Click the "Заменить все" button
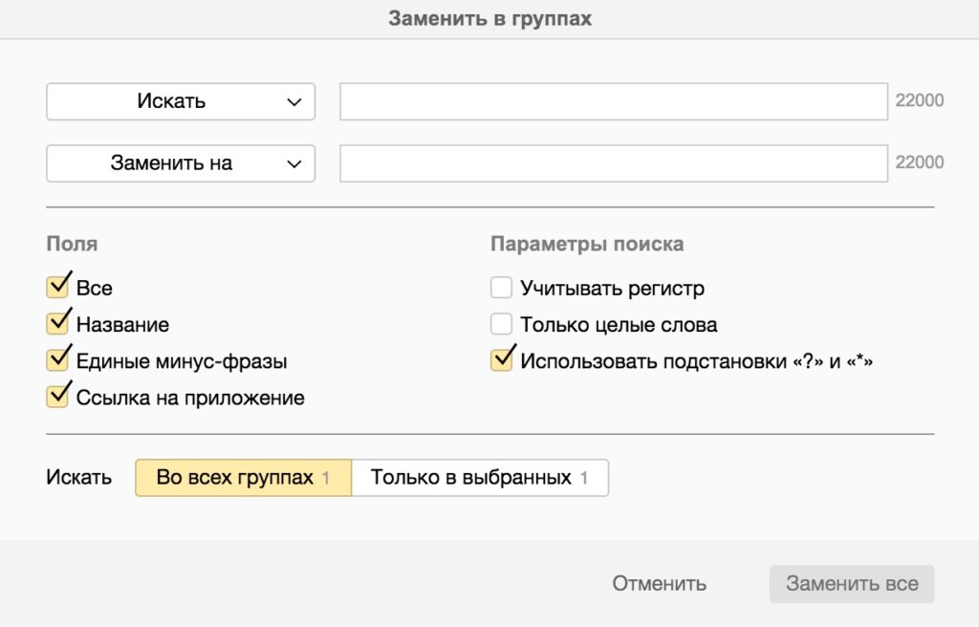The image size is (979, 627). [851, 584]
